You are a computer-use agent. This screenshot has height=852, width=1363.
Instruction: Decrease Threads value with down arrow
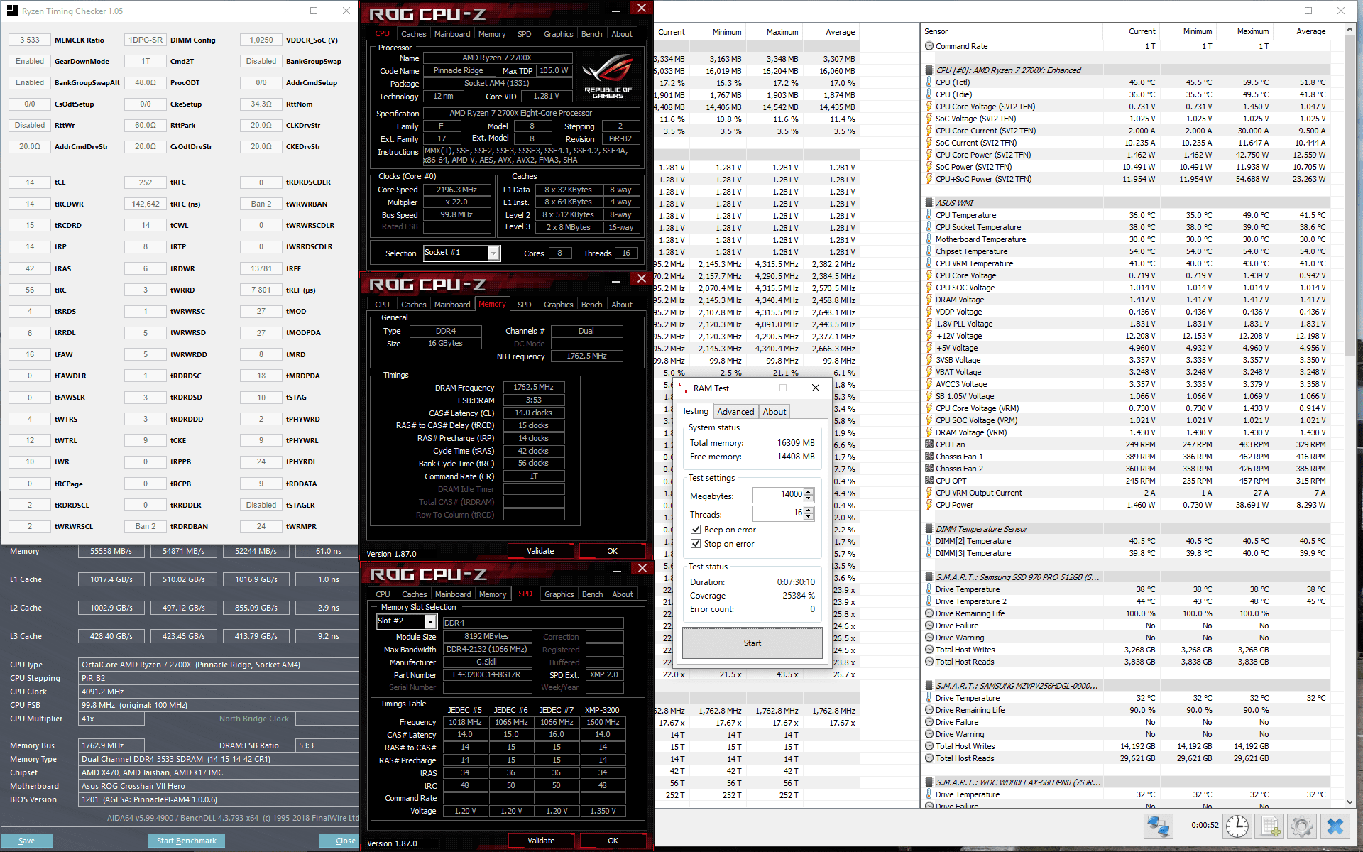[809, 517]
